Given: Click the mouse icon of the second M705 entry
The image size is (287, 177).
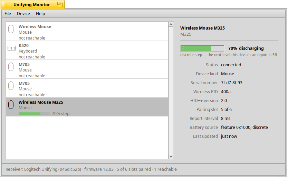Looking at the screenshot, I should click(11, 86).
